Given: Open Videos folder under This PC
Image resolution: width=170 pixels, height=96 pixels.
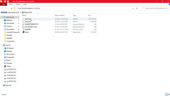Looking at the screenshot, I should pos(9,66).
